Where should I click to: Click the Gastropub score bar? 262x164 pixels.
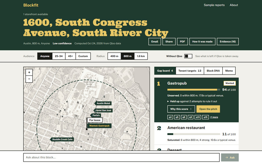coord(194,90)
